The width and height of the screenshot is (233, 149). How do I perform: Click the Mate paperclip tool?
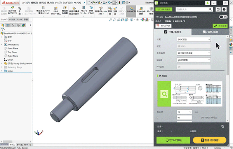pos(20,11)
